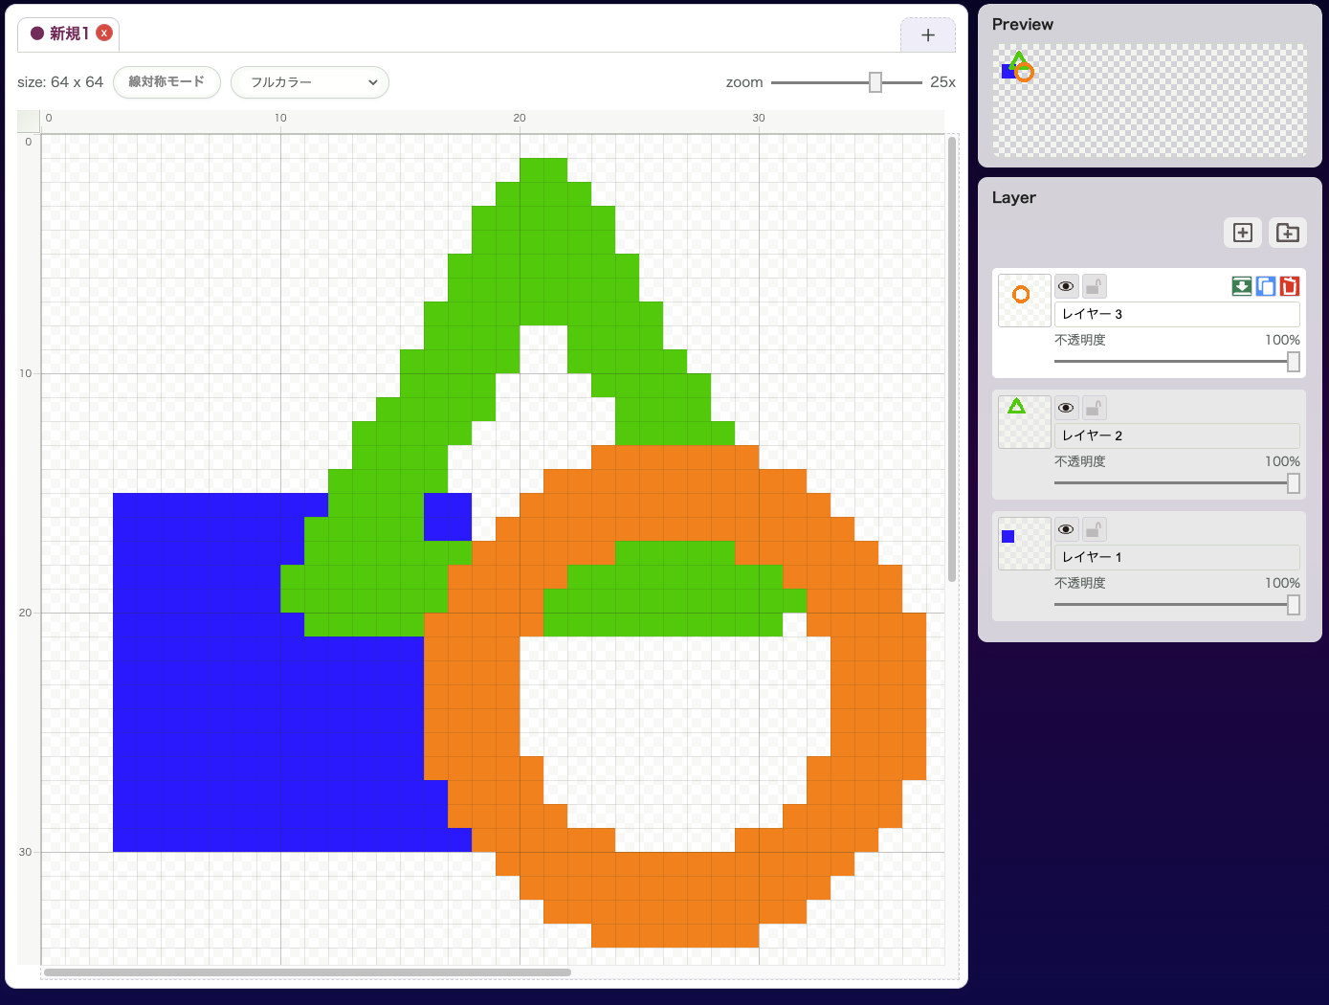Select レイヤー 3 thumbnail with orange ring
Screen dimensions: 1329x1005
[1024, 301]
